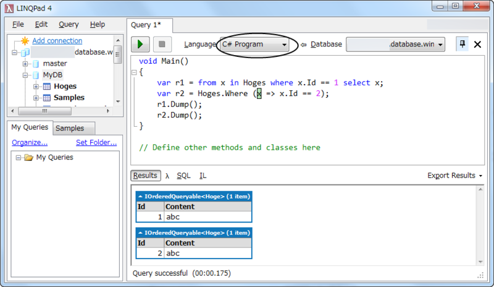Click the connection tree horizontal scrollbar thumb
This screenshot has width=494, height=287.
click(44, 111)
